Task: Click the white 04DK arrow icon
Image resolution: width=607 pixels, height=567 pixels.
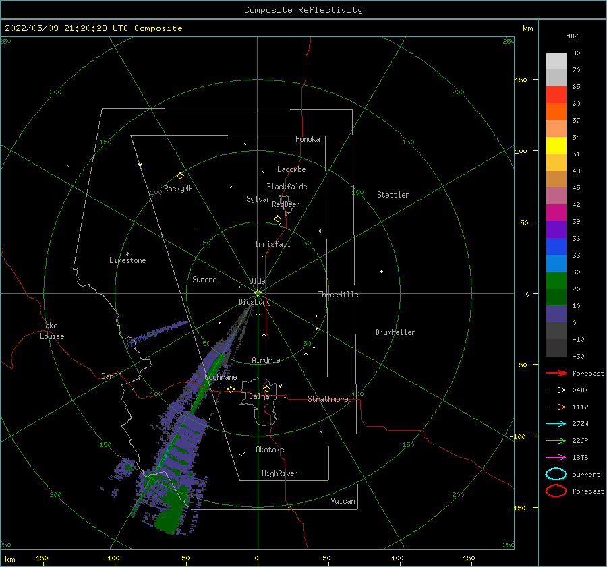Action: [x=556, y=390]
